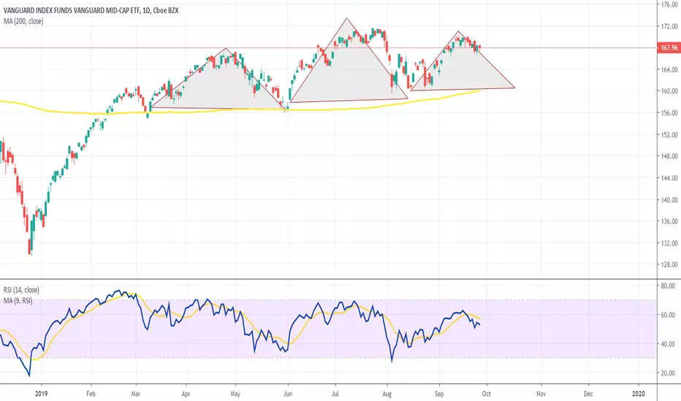This screenshot has width=681, height=401.
Task: Click the 136.00 price axis label
Action: (x=669, y=222)
